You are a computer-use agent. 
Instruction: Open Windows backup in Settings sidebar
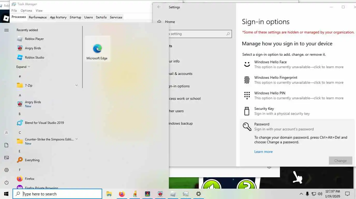181,123
